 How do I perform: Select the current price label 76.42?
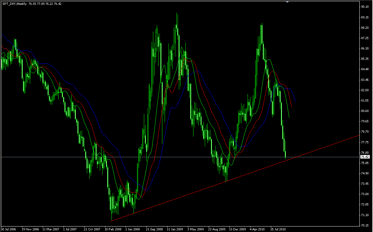click(365, 157)
